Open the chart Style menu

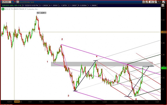pyautogui.click(x=158, y=2)
